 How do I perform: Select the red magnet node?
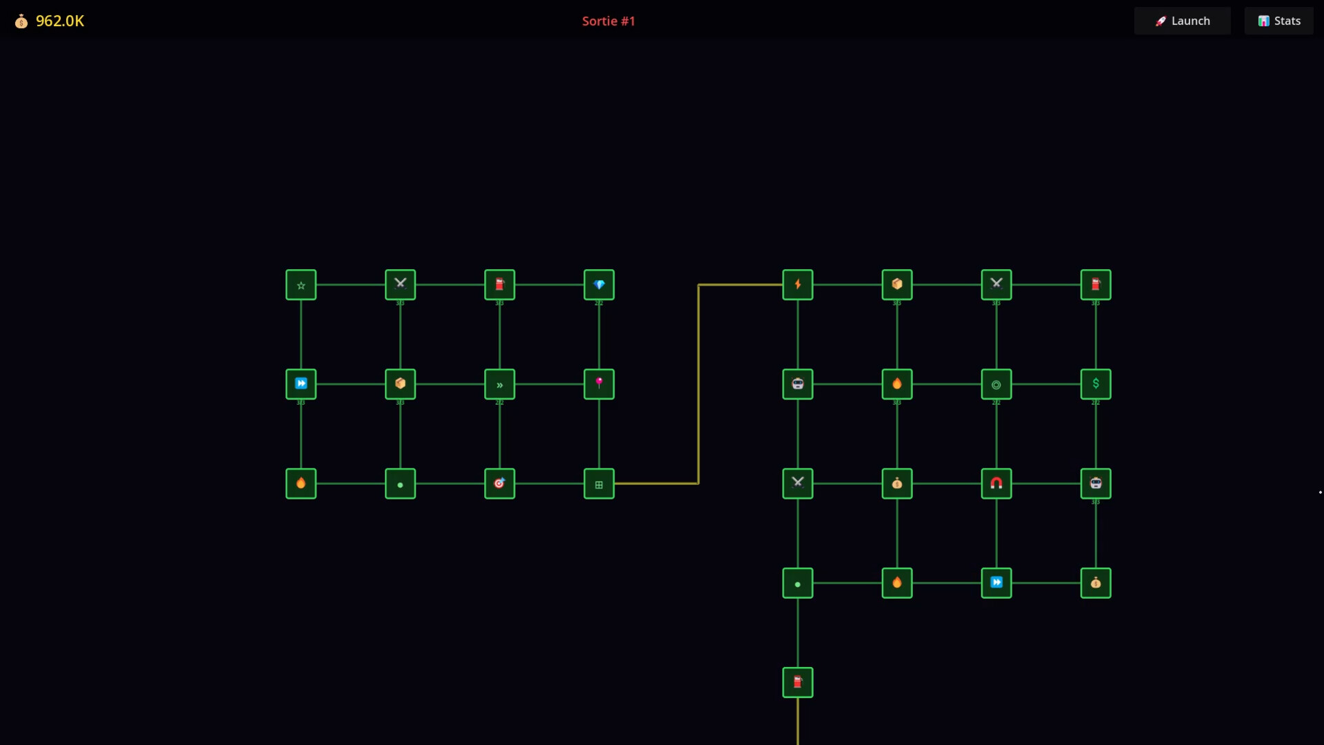(x=996, y=484)
